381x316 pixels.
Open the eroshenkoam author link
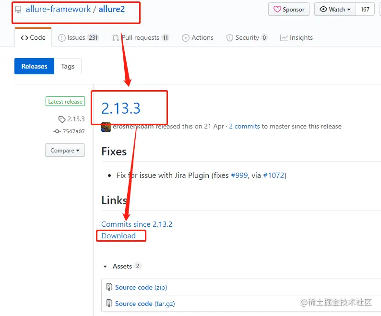click(x=133, y=126)
